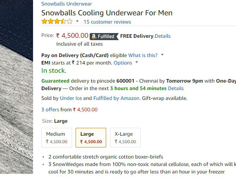View the 3 offers link

pos(50,110)
